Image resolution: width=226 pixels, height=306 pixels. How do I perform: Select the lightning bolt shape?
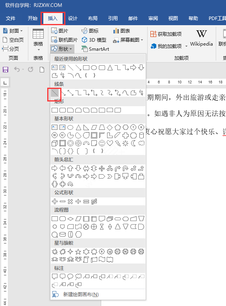click(x=118, y=144)
